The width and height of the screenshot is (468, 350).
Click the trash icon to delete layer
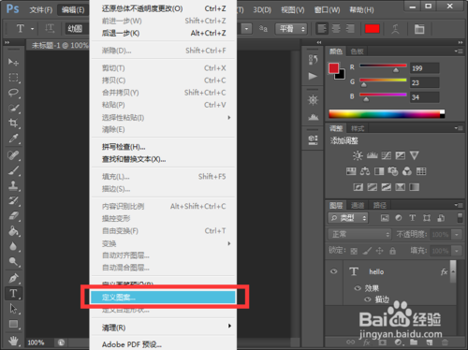tap(445, 343)
